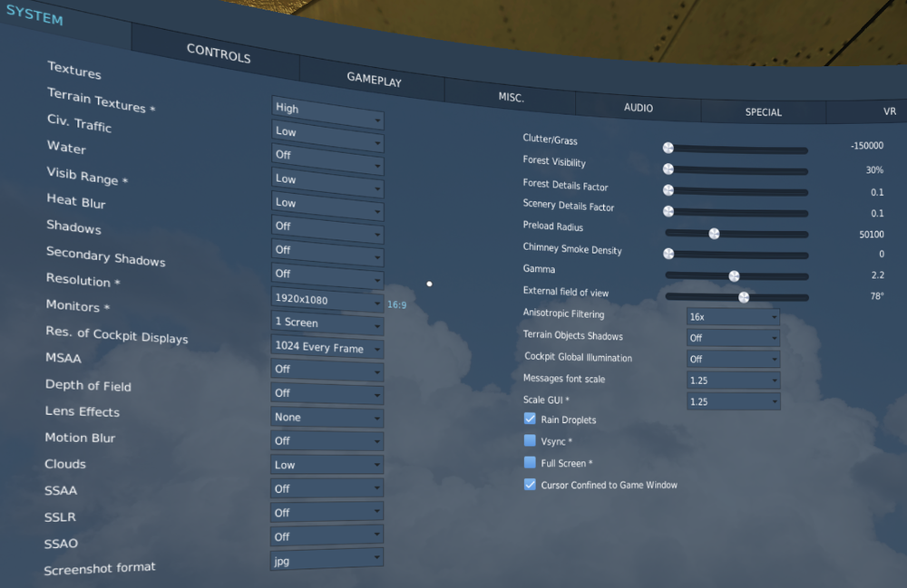Click the Preload Radius slider handle
This screenshot has height=588, width=907.
pos(715,233)
